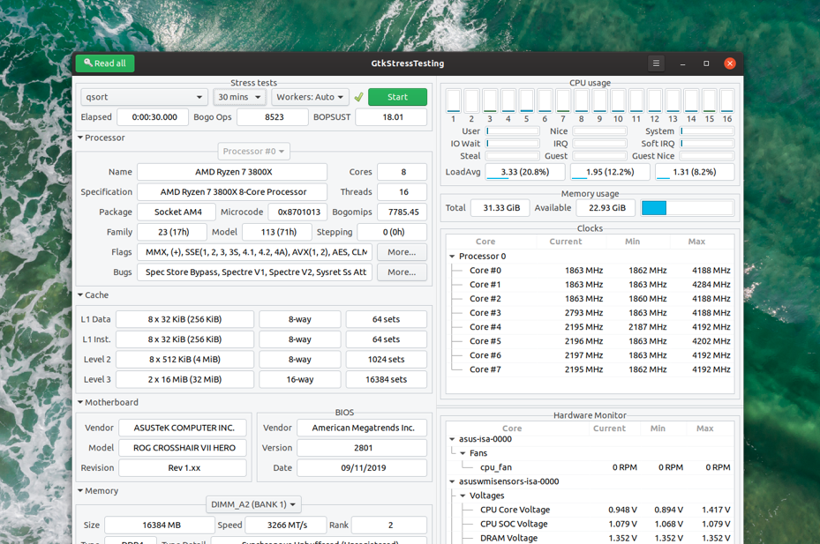Click CPU usage bar for core 8
The height and width of the screenshot is (544, 820).
(582, 101)
